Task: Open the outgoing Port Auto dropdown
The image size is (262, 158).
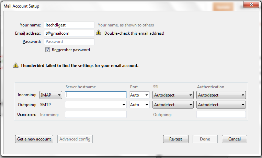Action: pos(139,105)
